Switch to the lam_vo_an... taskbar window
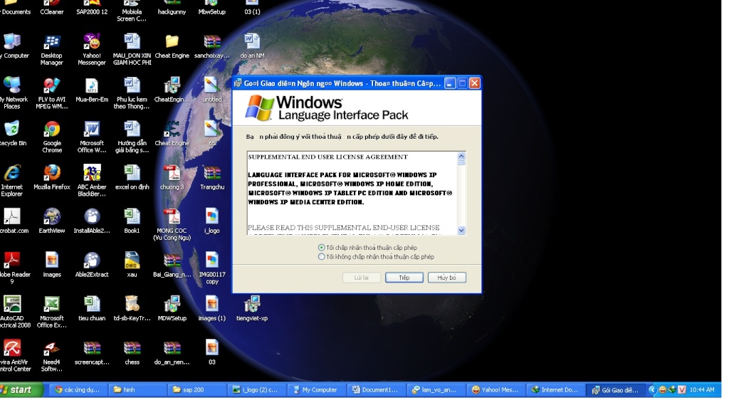 tap(436, 389)
